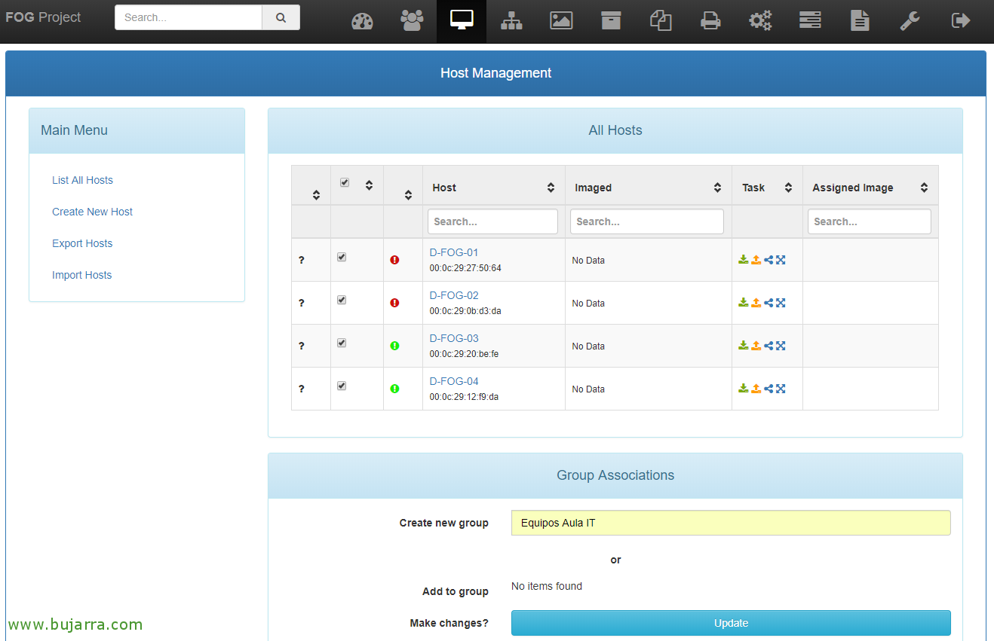The image size is (994, 641).
Task: Click sort arrows in the ping status column
Action: pyautogui.click(x=408, y=195)
